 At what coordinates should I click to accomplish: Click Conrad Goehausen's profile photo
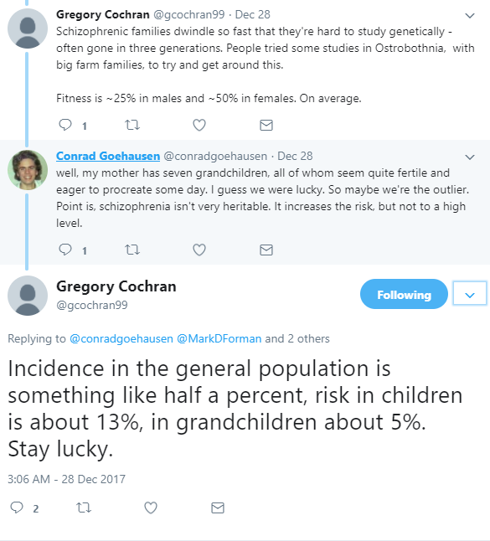click(28, 170)
